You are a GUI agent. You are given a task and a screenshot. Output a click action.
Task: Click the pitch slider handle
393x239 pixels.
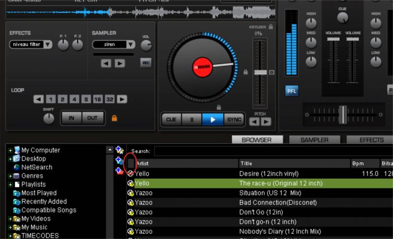(260, 72)
